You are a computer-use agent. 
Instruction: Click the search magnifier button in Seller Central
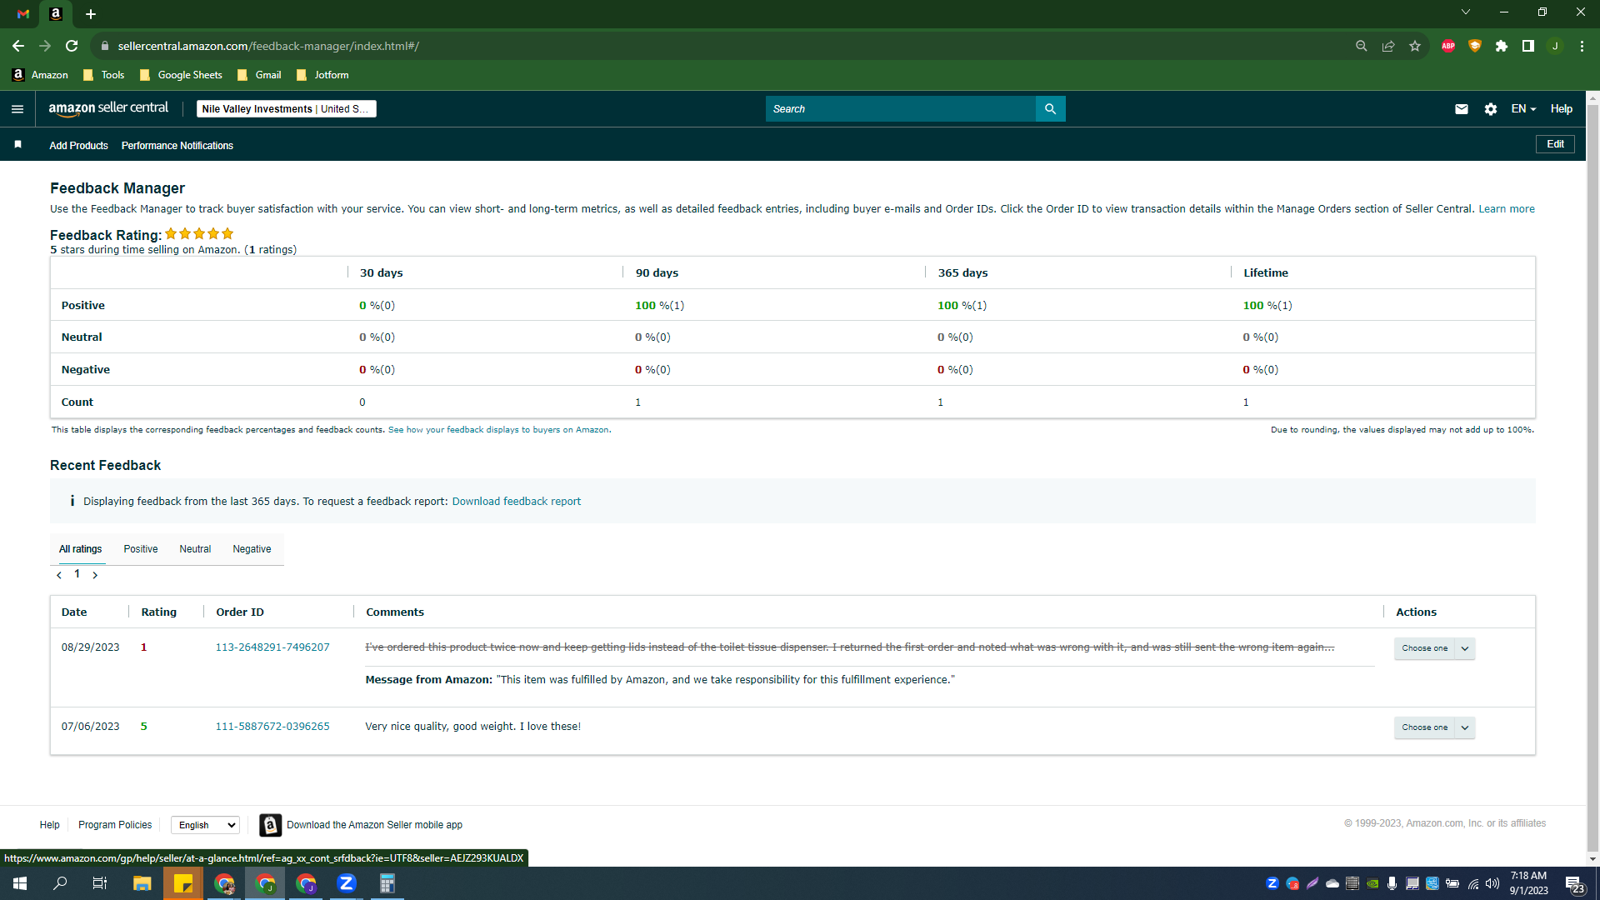pos(1050,109)
